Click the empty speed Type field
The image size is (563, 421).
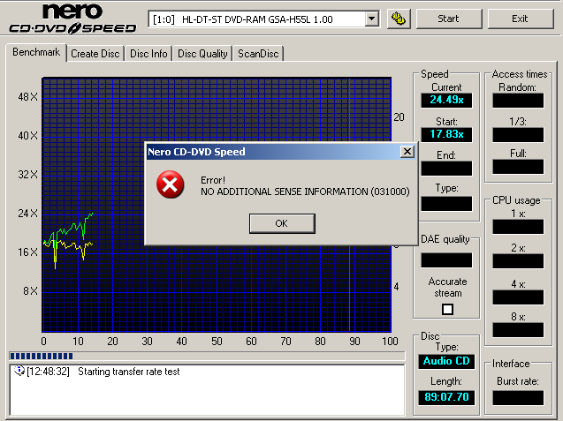click(x=446, y=203)
